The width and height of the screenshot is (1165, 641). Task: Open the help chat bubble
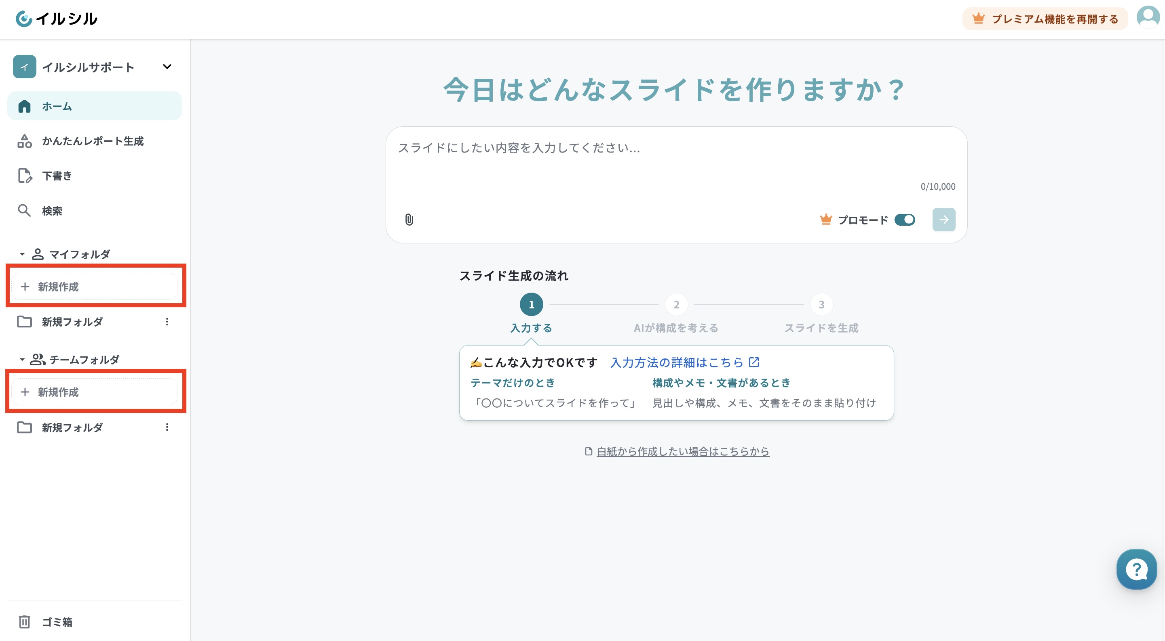[1137, 569]
